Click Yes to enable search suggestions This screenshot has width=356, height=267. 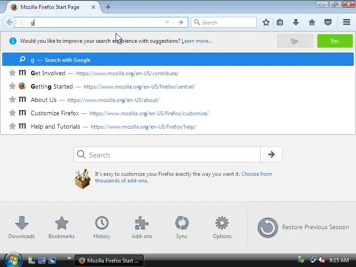click(x=335, y=41)
